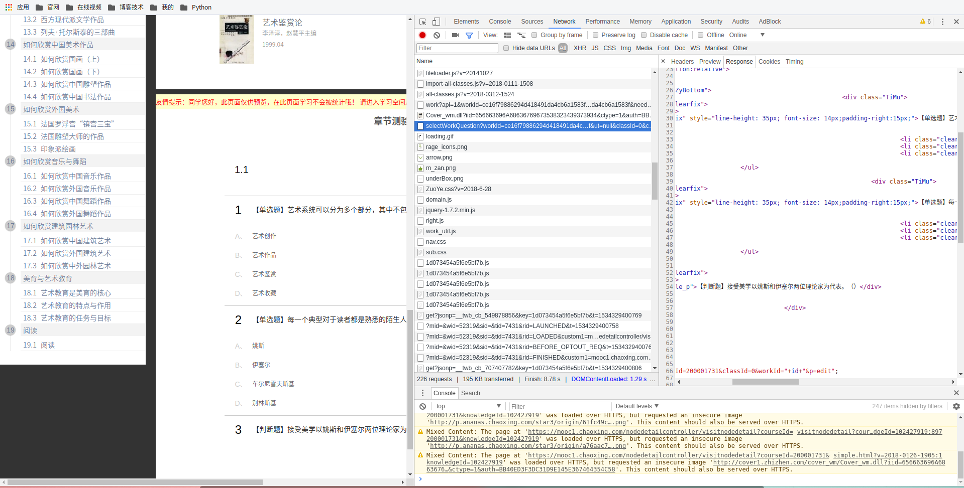The image size is (964, 488).
Task: Switch to the Elements panel tab
Action: (466, 22)
